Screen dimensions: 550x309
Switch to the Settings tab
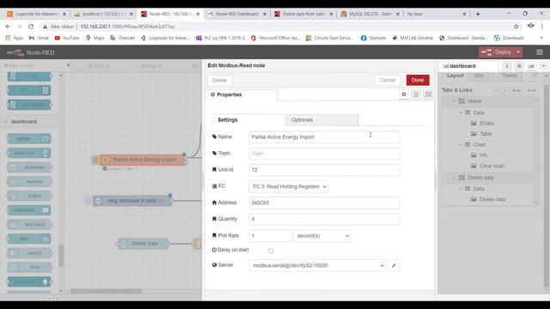coord(248,120)
